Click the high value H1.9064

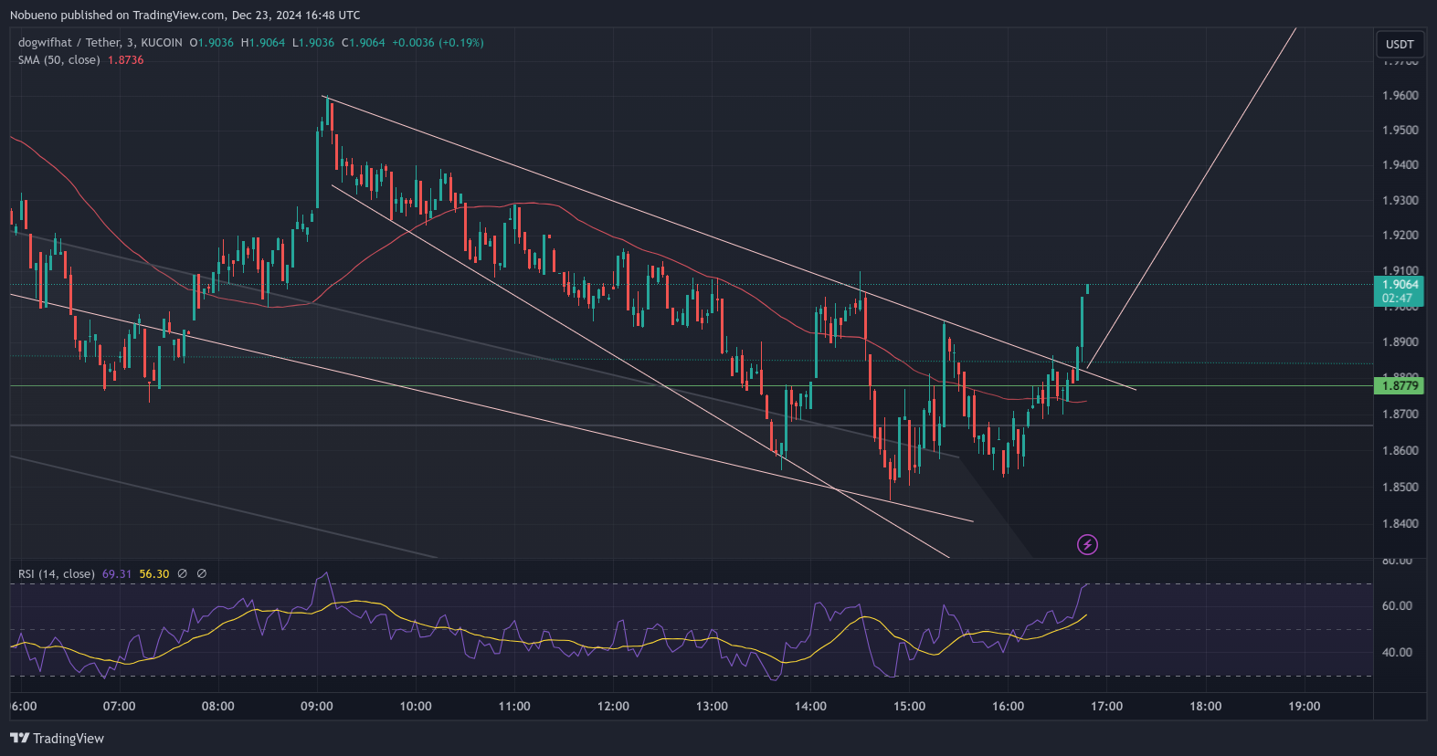(x=263, y=43)
